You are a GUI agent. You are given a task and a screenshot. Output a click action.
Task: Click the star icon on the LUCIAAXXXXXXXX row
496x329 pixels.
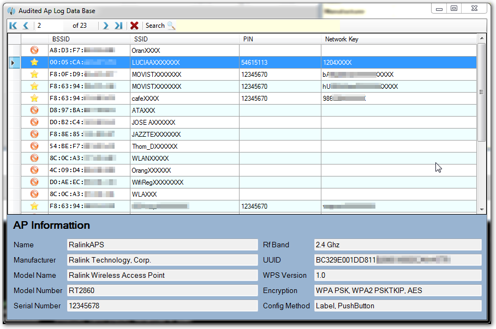coord(34,63)
